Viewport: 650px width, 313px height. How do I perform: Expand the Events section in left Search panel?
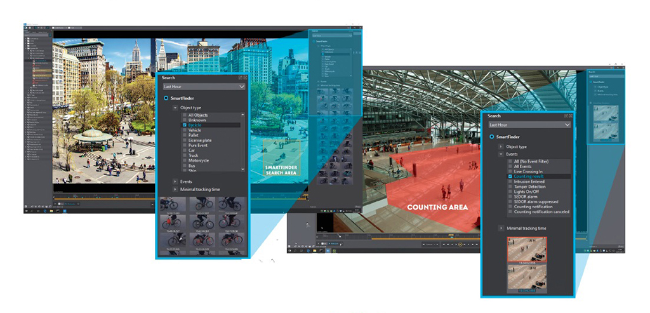point(175,182)
